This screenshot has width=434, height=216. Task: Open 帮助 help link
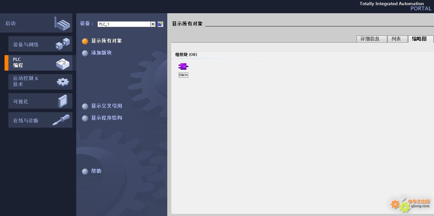96,171
